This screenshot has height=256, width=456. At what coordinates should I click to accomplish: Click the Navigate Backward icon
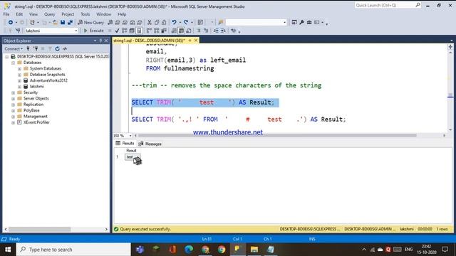click(x=11, y=22)
